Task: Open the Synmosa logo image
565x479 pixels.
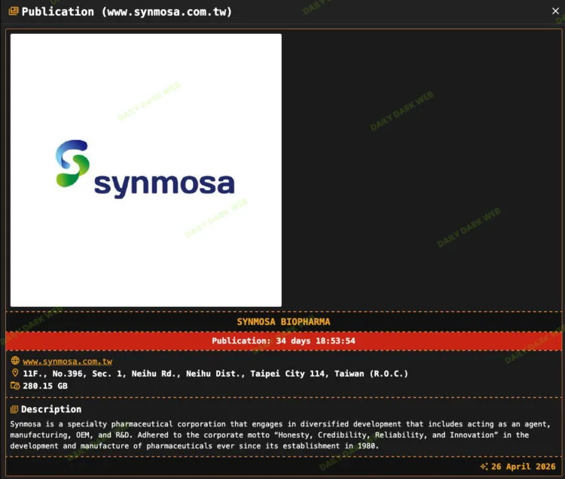Action: tap(146, 170)
